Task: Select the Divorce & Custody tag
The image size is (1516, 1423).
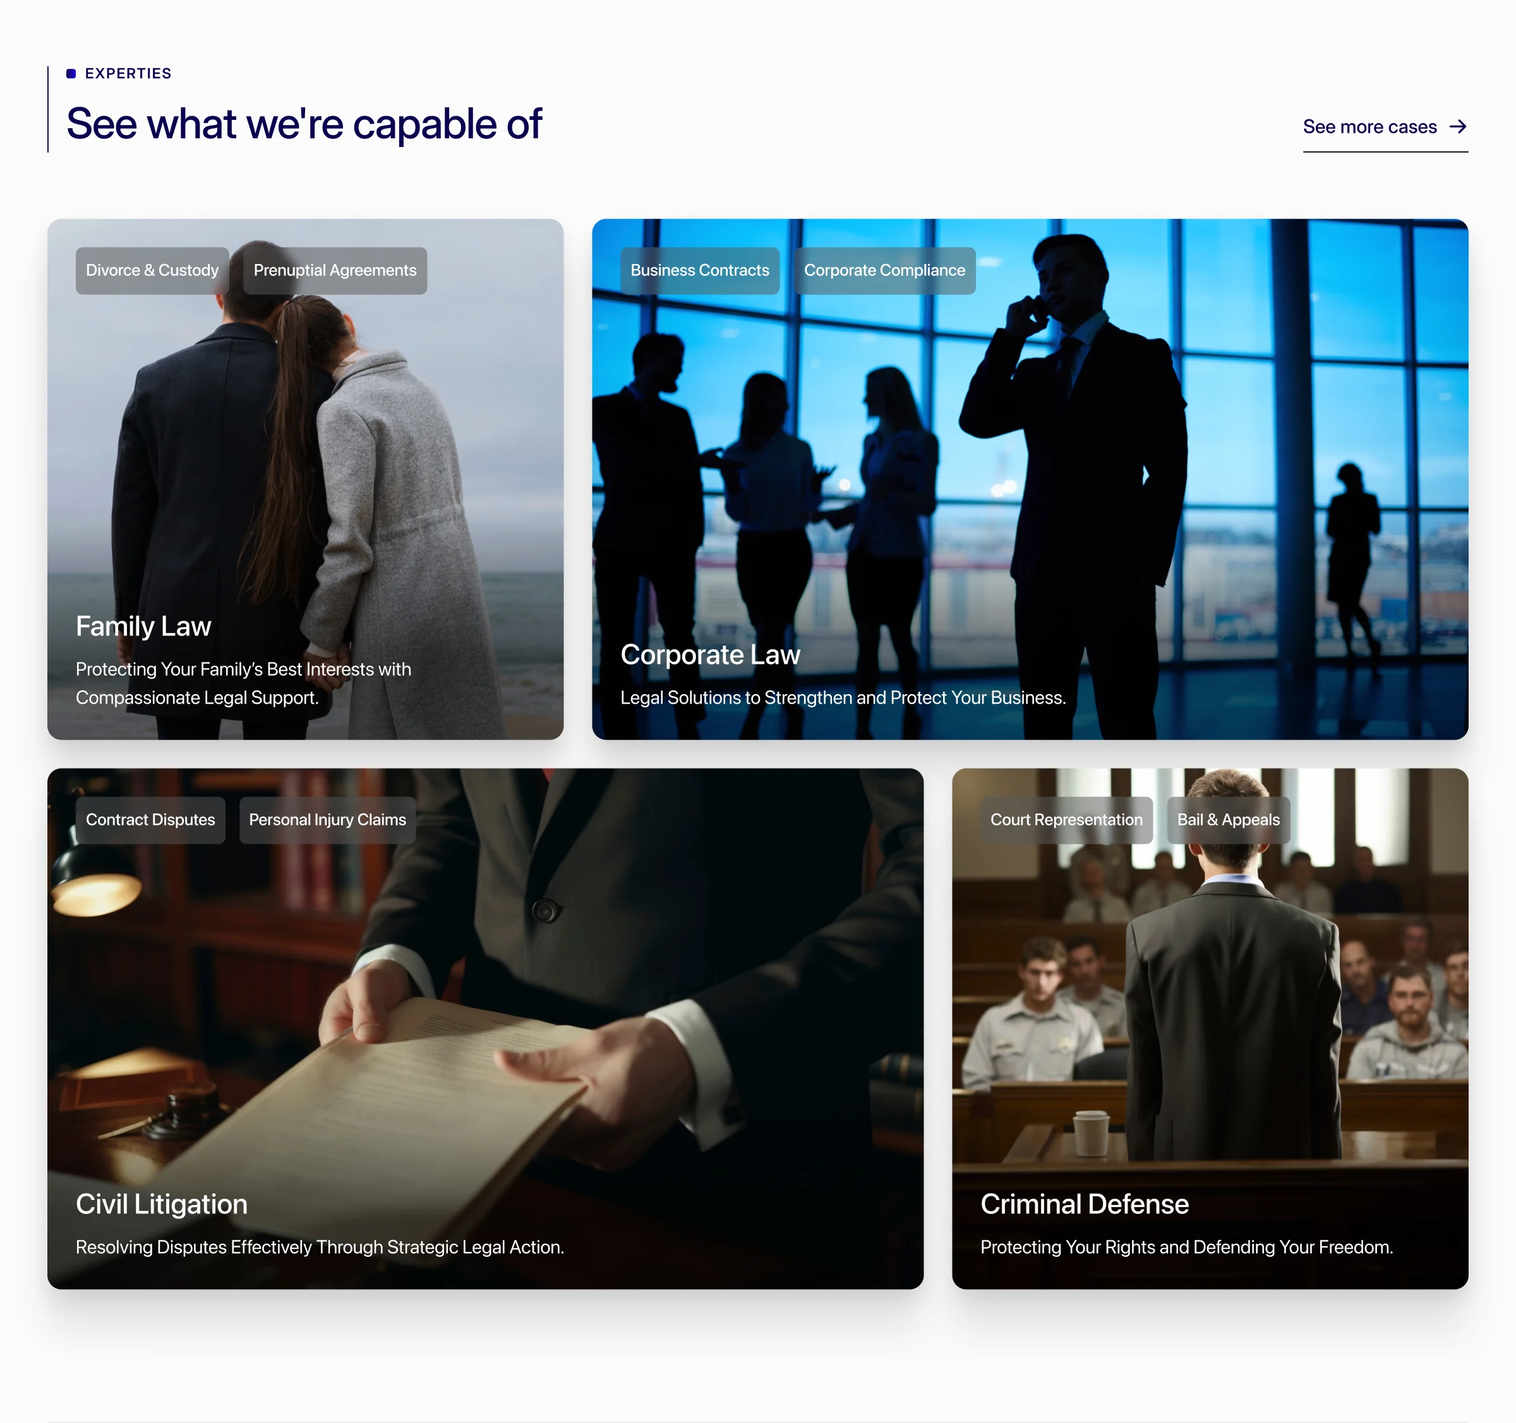Action: (x=152, y=270)
